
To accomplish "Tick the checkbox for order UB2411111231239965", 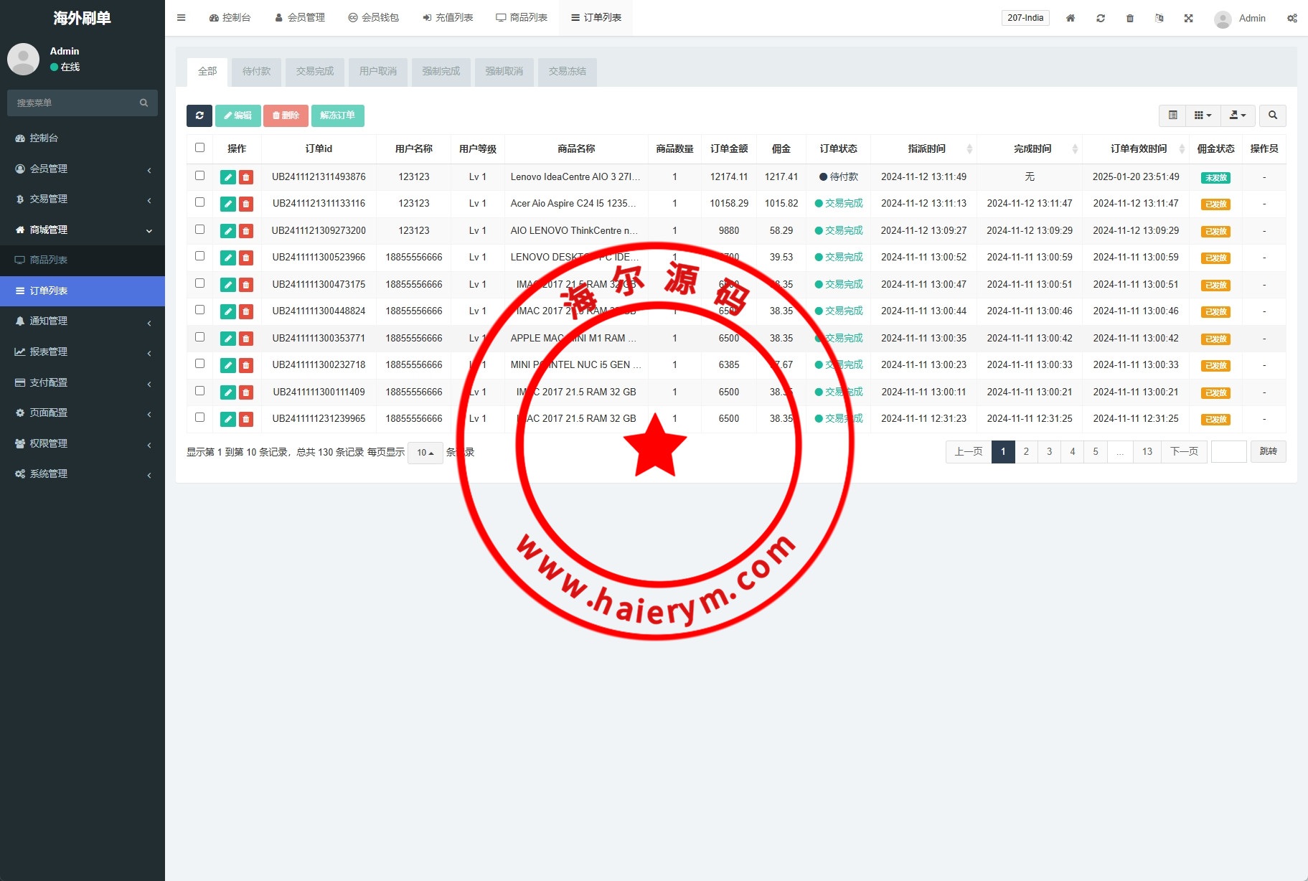I will point(200,418).
